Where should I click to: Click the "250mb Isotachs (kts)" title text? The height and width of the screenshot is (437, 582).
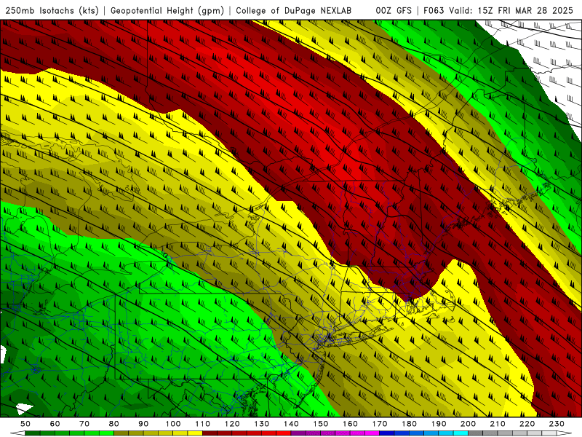(x=52, y=10)
